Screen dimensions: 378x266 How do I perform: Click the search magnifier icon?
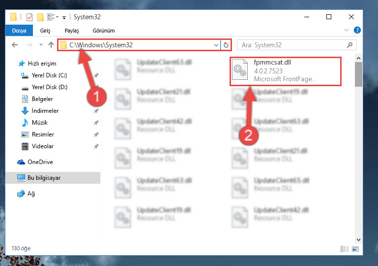[x=349, y=45]
